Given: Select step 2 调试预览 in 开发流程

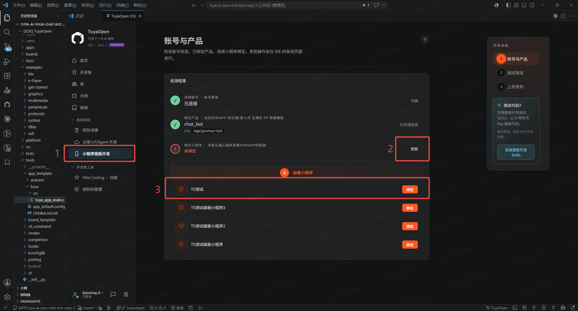Looking at the screenshot, I should pos(510,73).
